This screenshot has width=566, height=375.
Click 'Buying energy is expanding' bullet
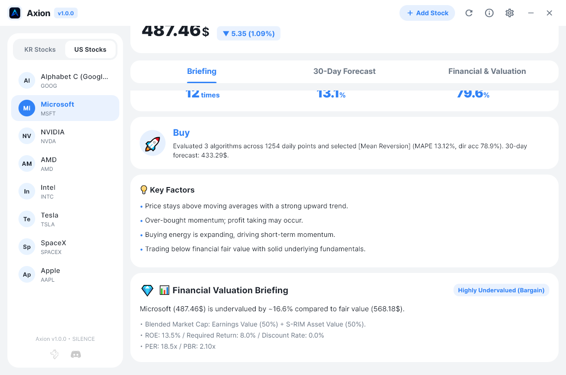point(240,235)
